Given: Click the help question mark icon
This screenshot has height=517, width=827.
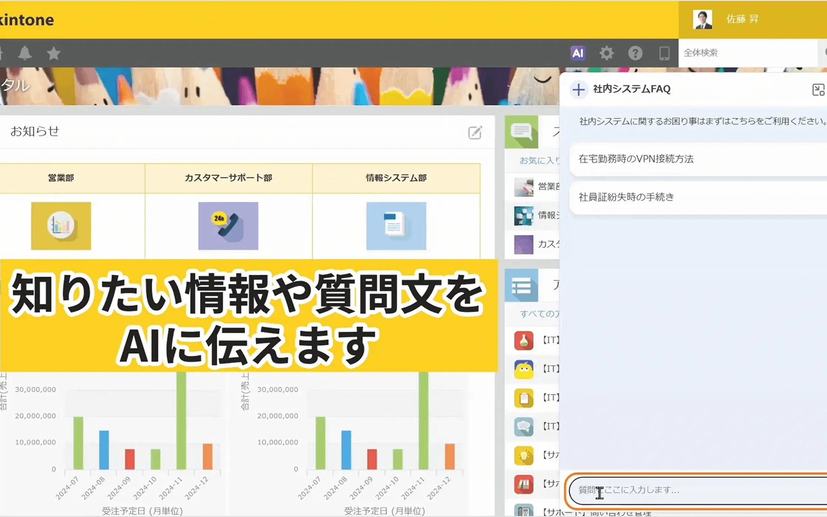Looking at the screenshot, I should point(635,53).
